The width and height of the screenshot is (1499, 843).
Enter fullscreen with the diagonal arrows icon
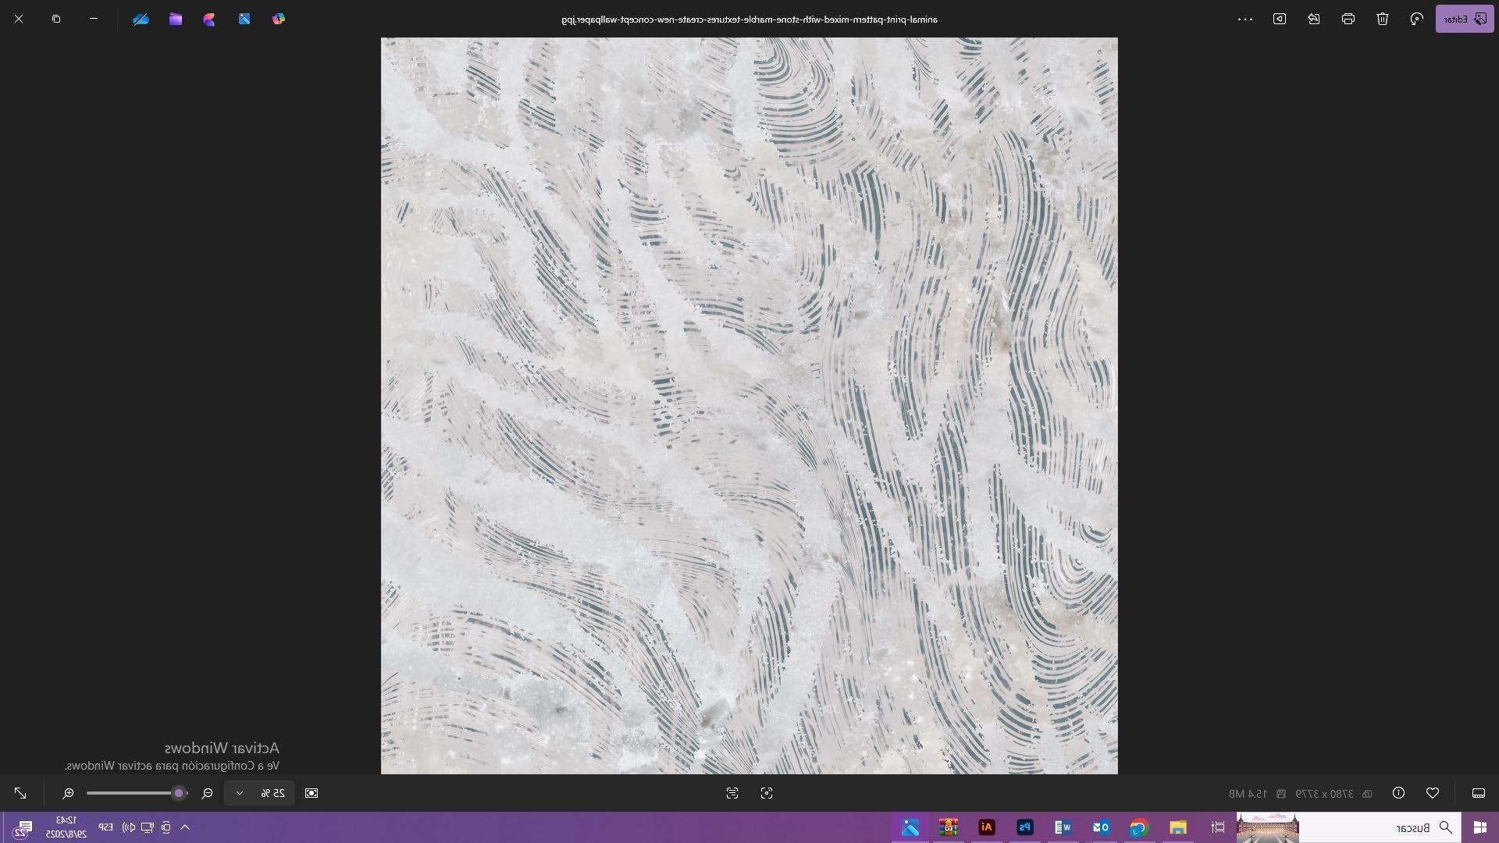(x=20, y=793)
